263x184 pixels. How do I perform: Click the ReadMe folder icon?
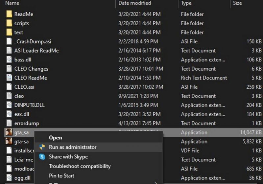(x=9, y=14)
